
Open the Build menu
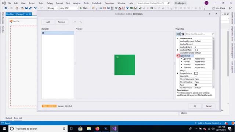point(41,3)
